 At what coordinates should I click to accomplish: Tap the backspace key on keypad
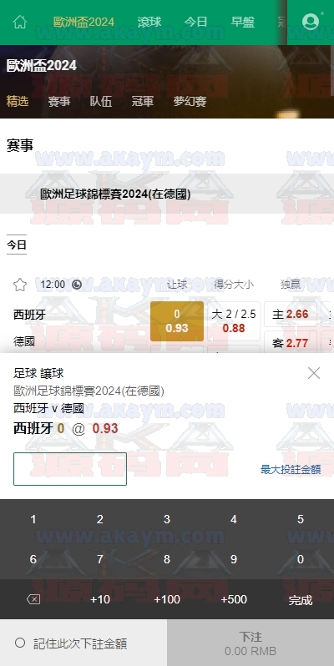click(33, 599)
